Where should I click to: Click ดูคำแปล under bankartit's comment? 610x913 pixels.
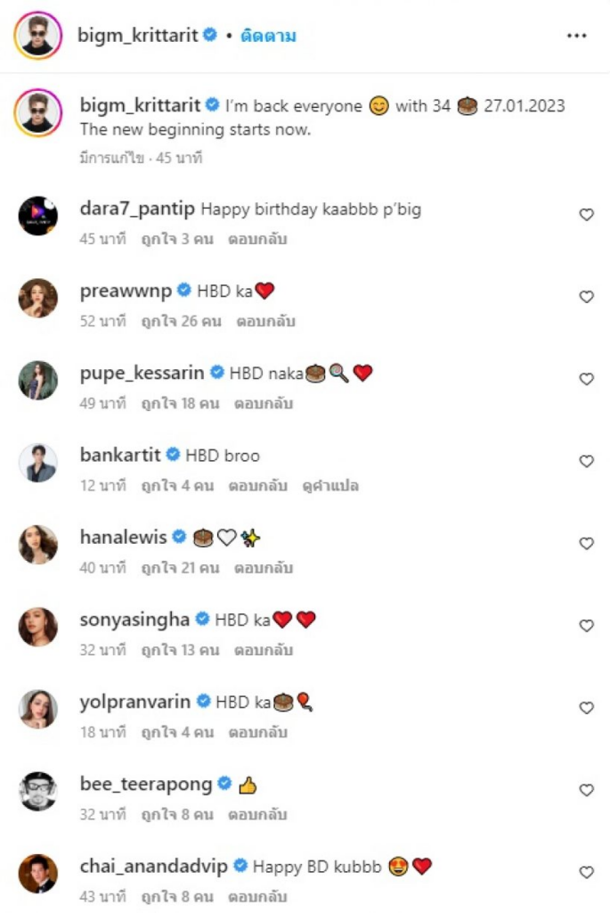click(x=330, y=486)
